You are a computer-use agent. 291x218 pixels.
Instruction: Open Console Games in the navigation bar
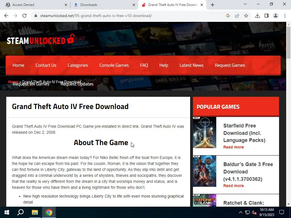(x=114, y=65)
